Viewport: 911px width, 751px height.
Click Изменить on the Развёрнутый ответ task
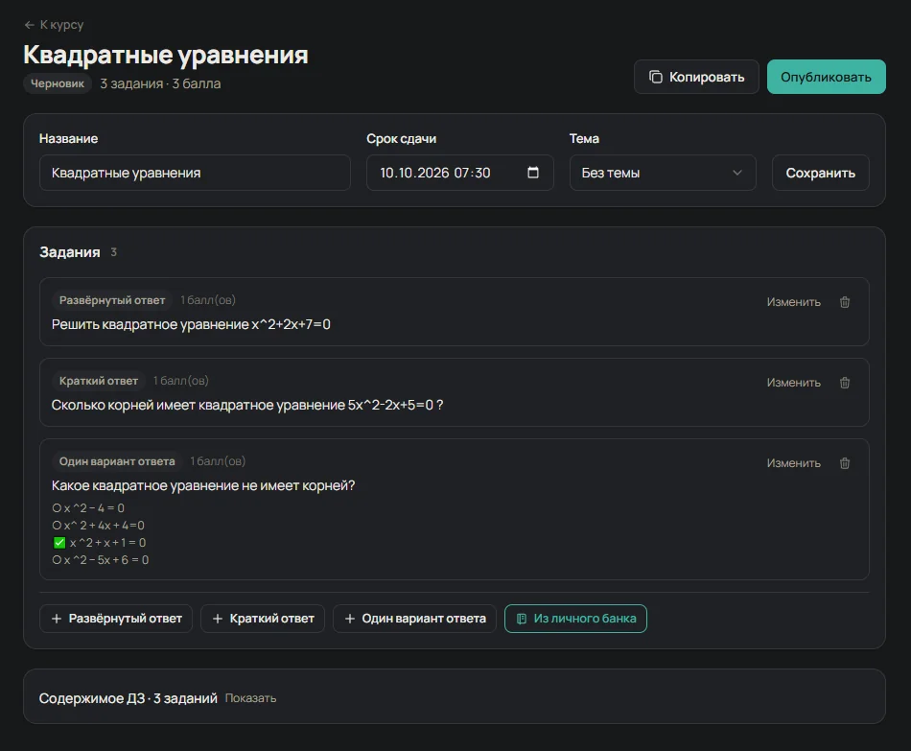pos(793,302)
